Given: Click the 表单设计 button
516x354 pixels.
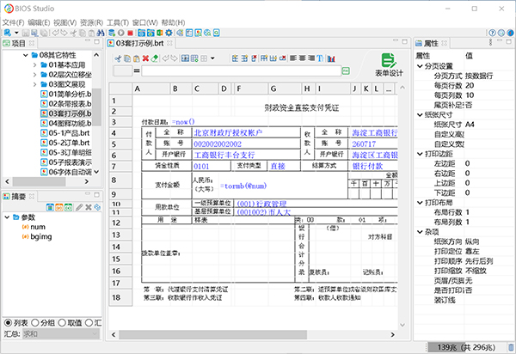Looking at the screenshot, I should point(390,65).
